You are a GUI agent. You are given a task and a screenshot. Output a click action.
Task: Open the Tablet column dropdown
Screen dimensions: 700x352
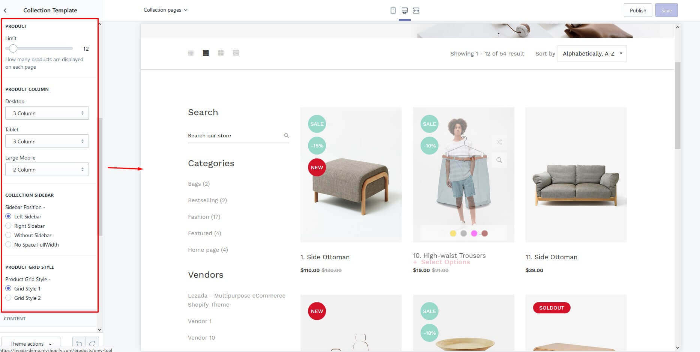point(47,141)
